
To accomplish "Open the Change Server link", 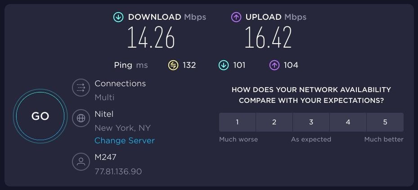I will point(125,141).
